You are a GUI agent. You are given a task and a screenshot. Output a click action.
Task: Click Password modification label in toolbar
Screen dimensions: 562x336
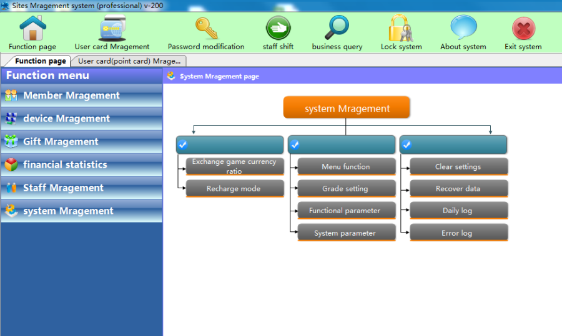206,47
